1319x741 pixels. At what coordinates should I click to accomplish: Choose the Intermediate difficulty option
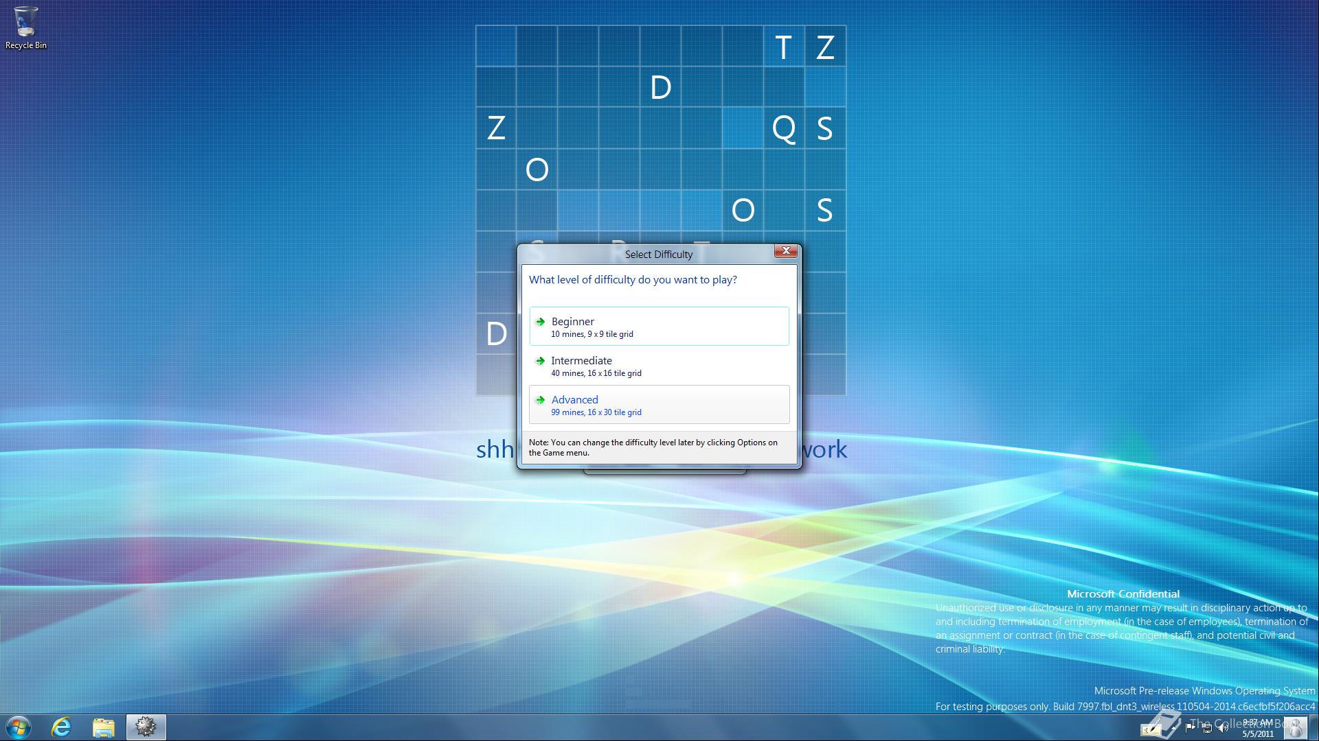(x=659, y=365)
